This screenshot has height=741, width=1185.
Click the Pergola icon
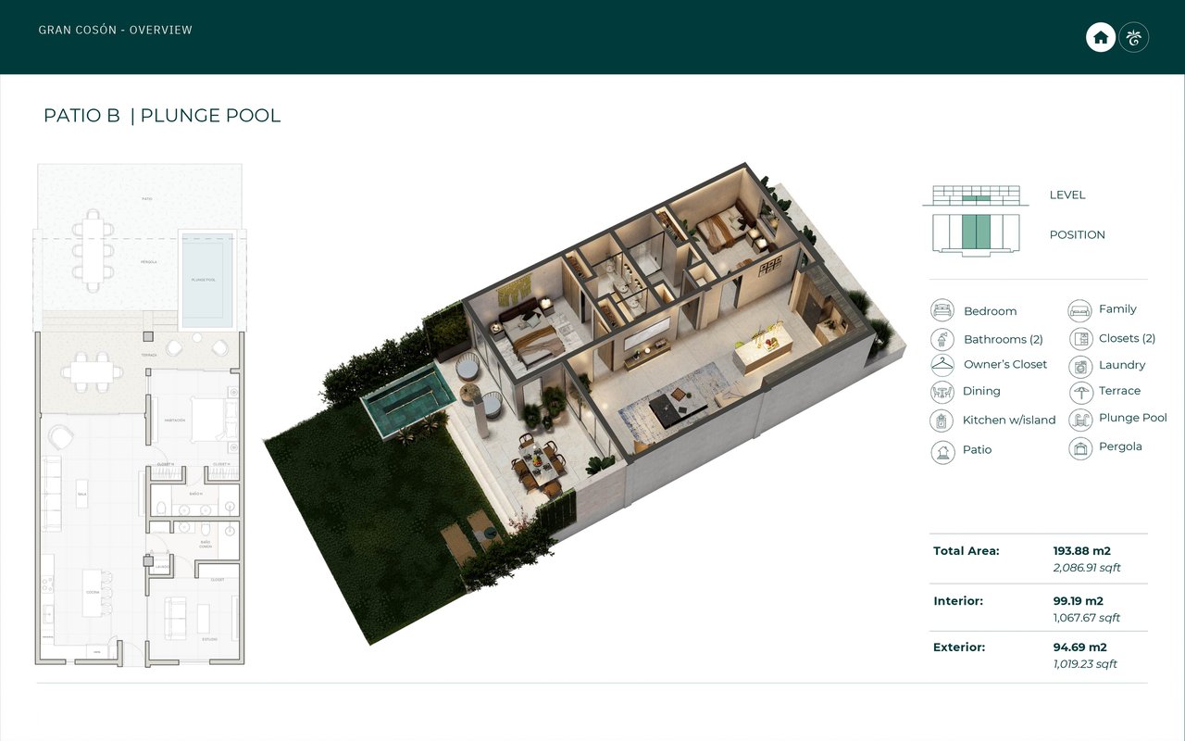pyautogui.click(x=1080, y=448)
